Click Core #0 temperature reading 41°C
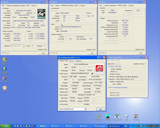Viewport: 160px width, 128px height. tap(131, 93)
